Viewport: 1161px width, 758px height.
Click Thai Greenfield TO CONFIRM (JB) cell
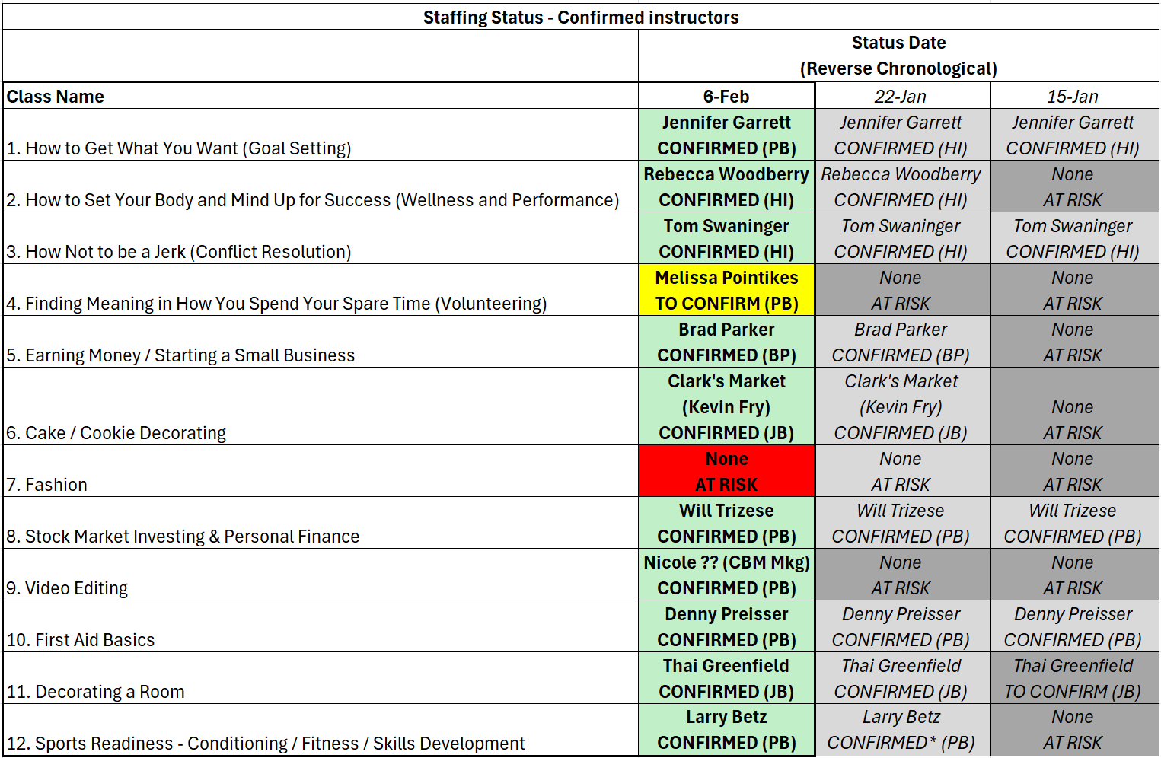[1073, 678]
